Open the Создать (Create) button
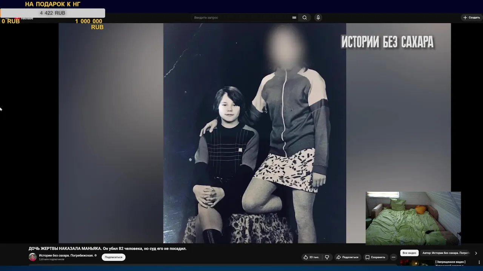The height and width of the screenshot is (271, 483). (472, 18)
